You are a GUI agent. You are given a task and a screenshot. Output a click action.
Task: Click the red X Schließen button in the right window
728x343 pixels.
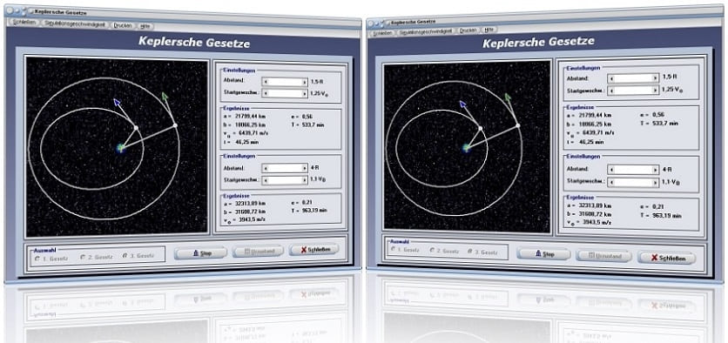[x=666, y=258]
